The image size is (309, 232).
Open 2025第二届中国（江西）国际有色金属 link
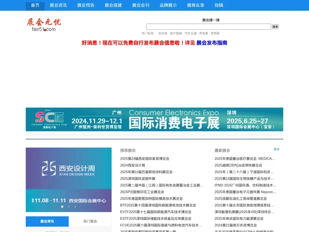point(162,185)
